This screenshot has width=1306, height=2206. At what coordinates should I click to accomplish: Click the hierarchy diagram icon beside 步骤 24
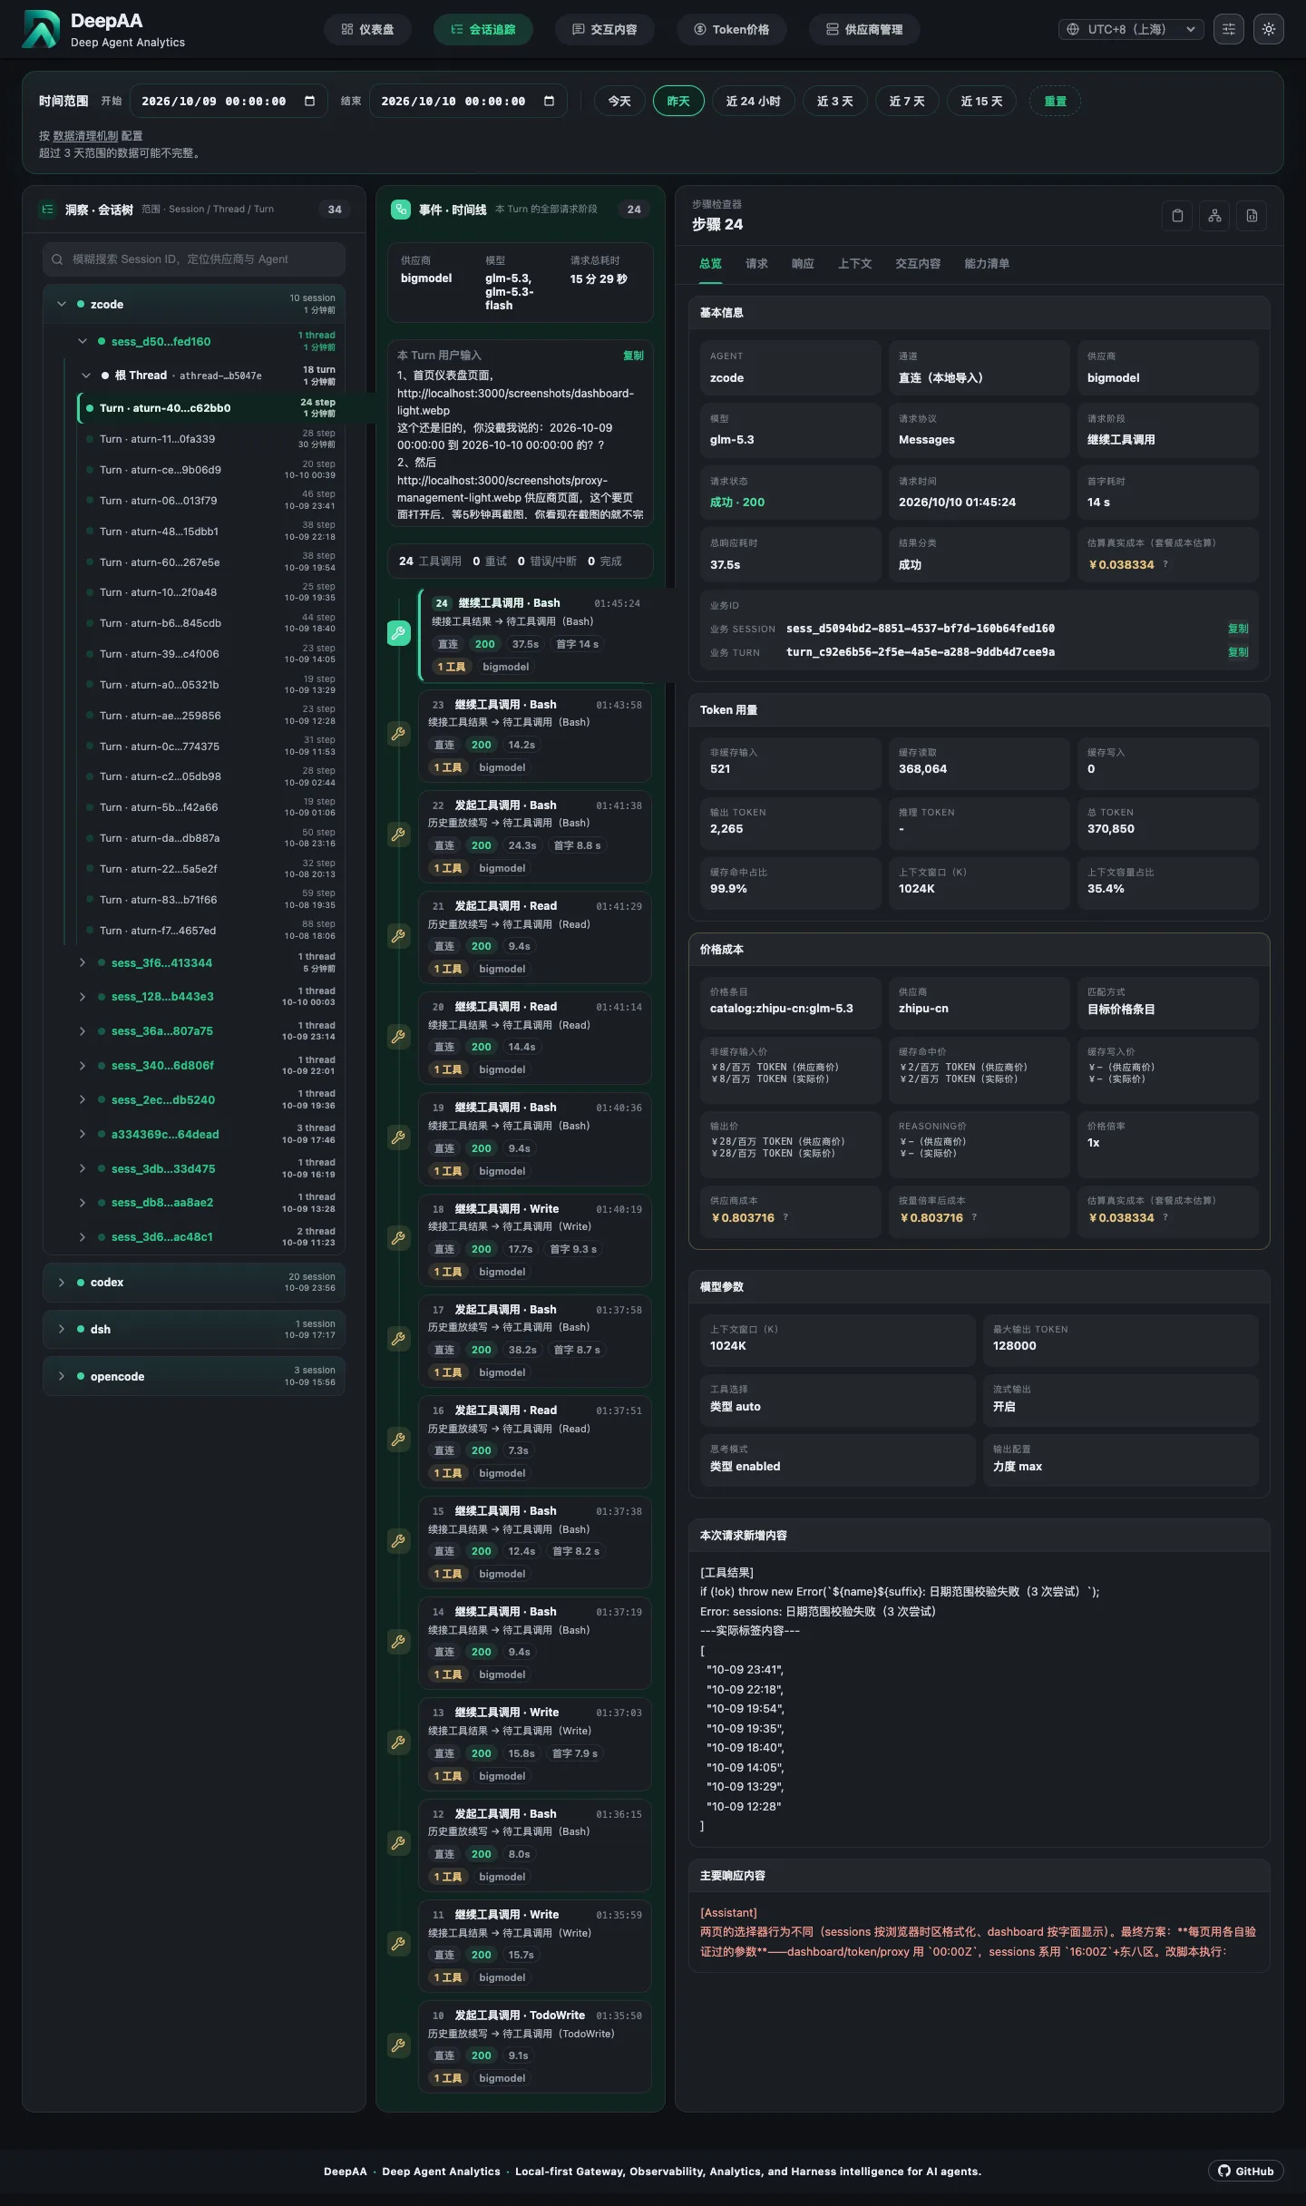pyautogui.click(x=1214, y=216)
